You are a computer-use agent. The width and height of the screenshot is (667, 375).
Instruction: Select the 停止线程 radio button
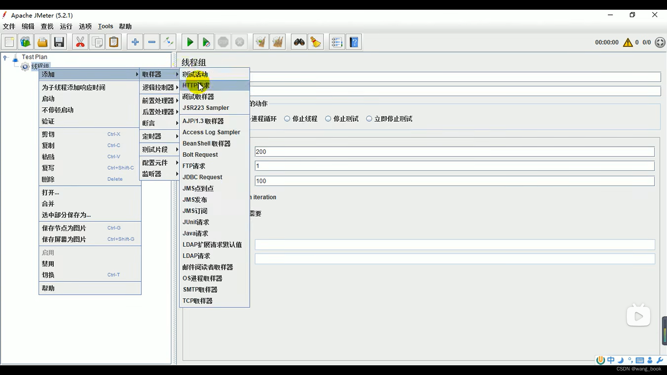(x=287, y=119)
